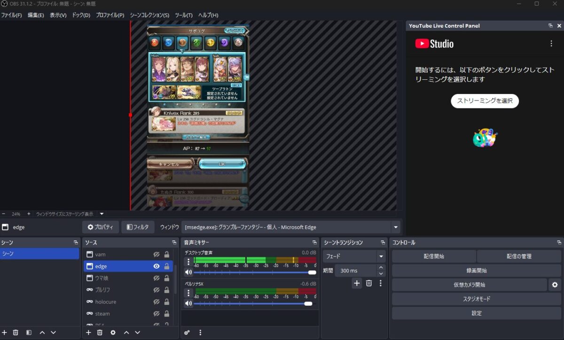Image resolution: width=564 pixels, height=340 pixels.
Task: Open virtual camera settings gear icon
Action: click(x=555, y=285)
